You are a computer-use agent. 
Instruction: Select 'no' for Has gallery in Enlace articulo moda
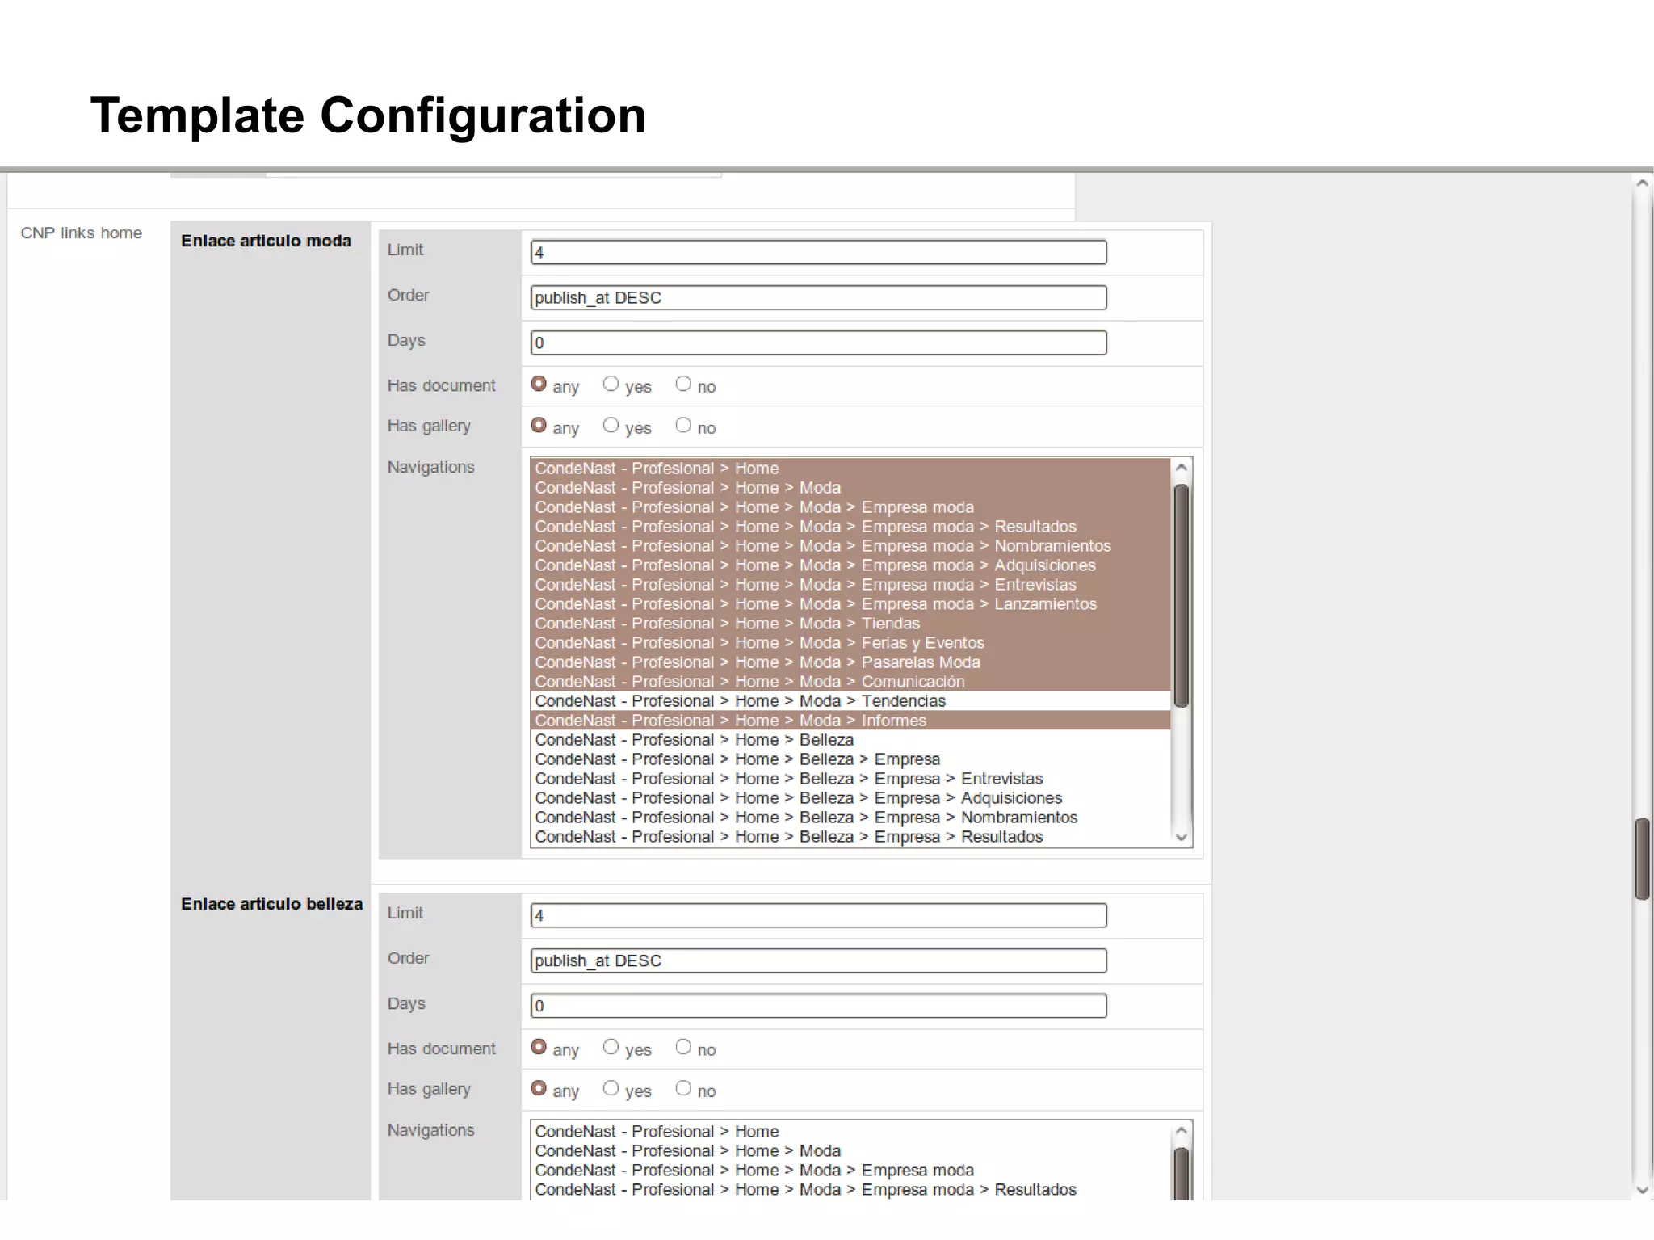683,426
